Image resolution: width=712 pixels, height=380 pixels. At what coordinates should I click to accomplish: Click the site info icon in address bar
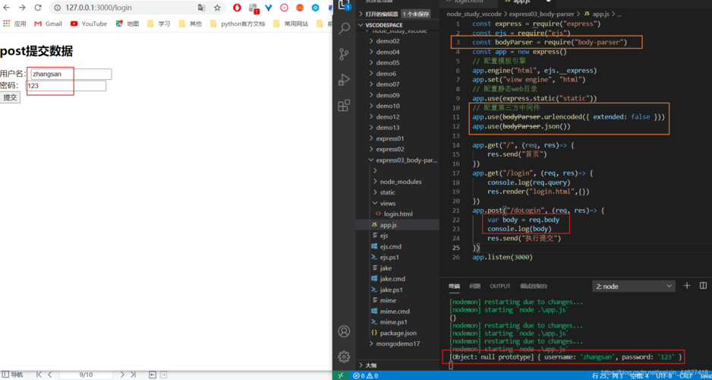coord(58,8)
